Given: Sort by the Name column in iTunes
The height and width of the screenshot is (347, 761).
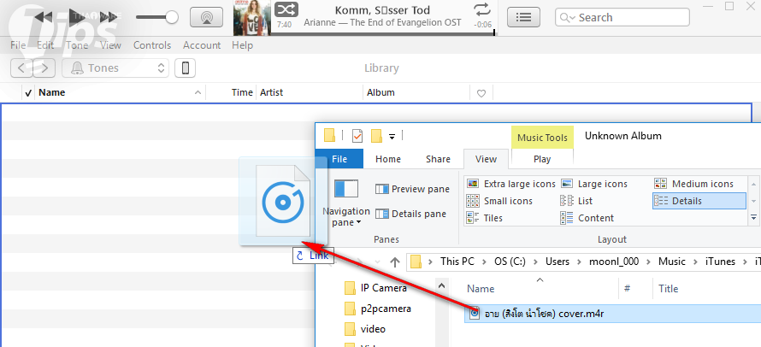Looking at the screenshot, I should pos(120,92).
